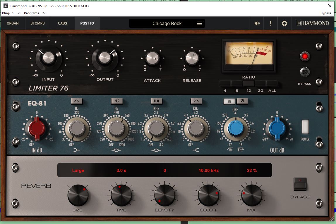Click the high-mid KHz frequency knob
The image size is (336, 224).
click(156, 129)
